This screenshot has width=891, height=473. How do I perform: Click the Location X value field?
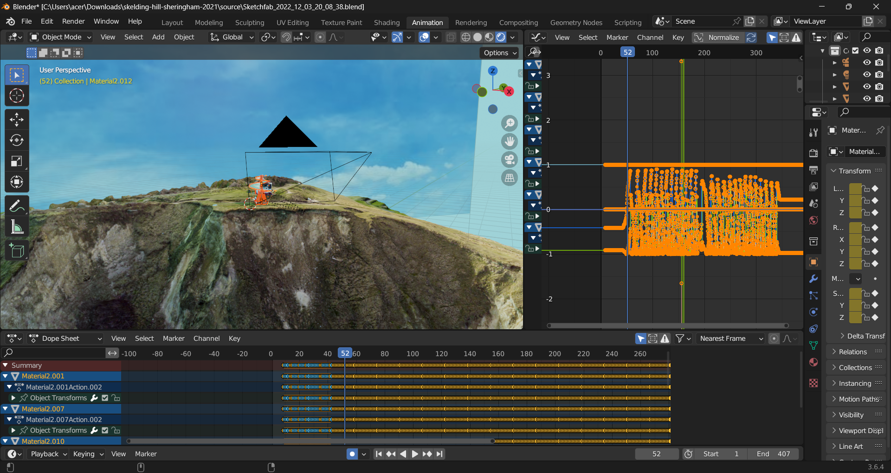pos(855,189)
